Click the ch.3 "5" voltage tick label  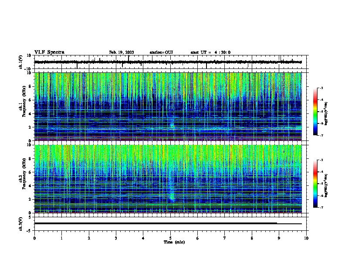[x=30, y=217]
